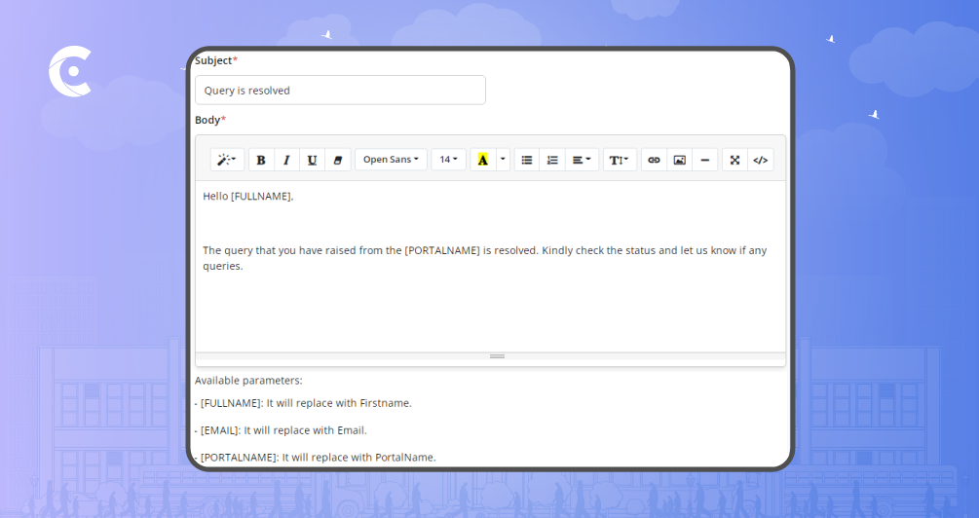Apply the yellow highlight color button
979x518 pixels.
point(483,160)
